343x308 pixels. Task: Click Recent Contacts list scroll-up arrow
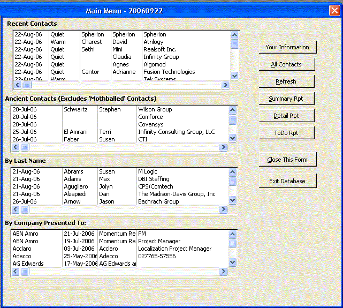(234, 35)
